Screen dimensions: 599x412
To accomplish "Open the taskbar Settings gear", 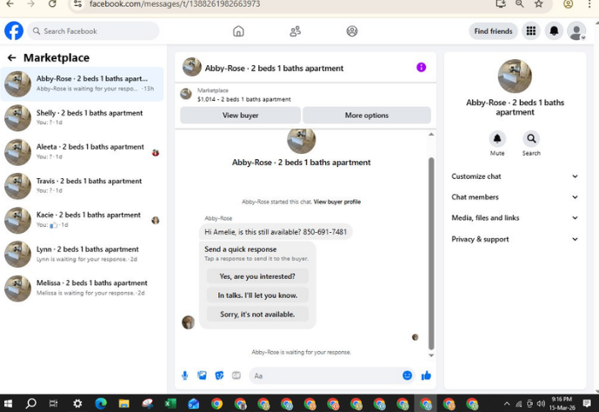I will 77,403.
